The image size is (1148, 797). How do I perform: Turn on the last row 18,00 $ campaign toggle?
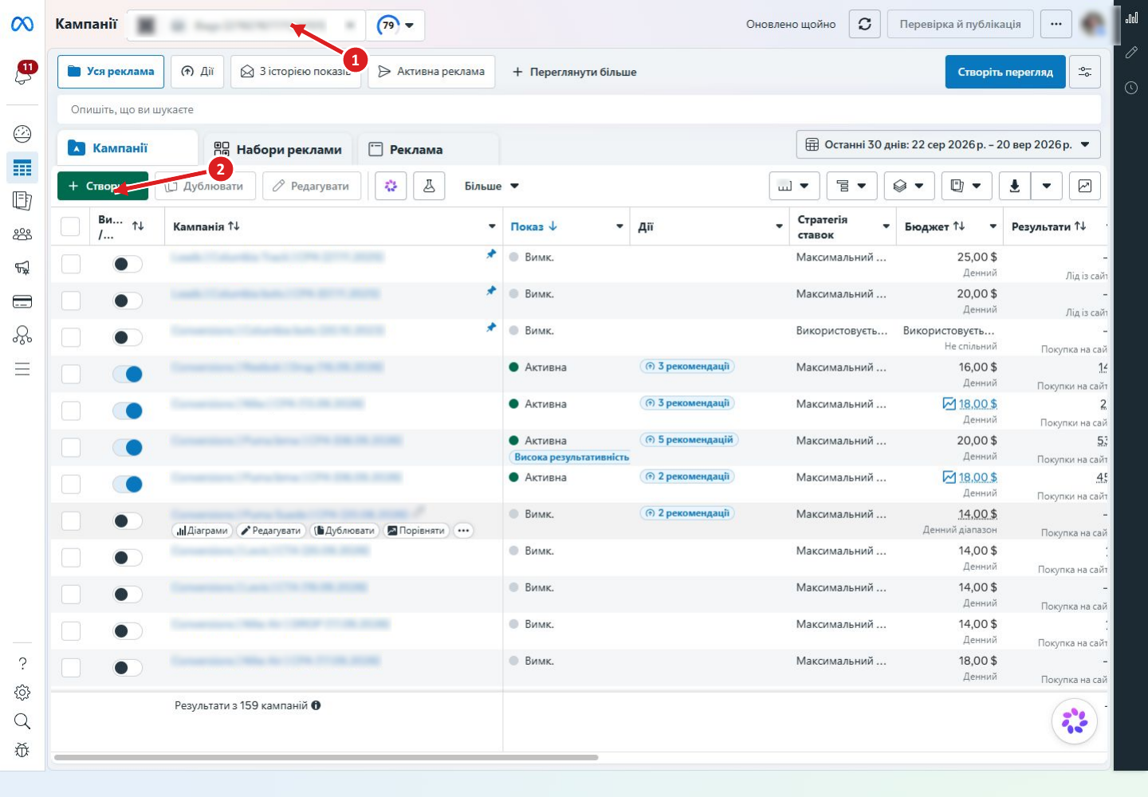(128, 667)
